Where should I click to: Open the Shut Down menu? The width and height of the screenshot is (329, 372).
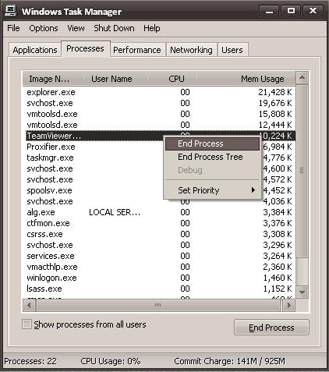click(x=114, y=28)
